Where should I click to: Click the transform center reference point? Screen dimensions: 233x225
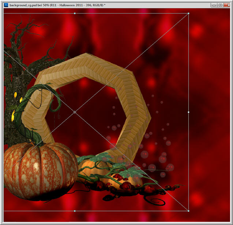[75, 112]
